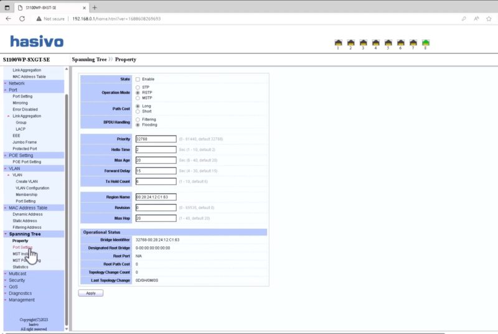The height and width of the screenshot is (334, 498).
Task: Select RSTP operation mode
Action: (x=138, y=93)
